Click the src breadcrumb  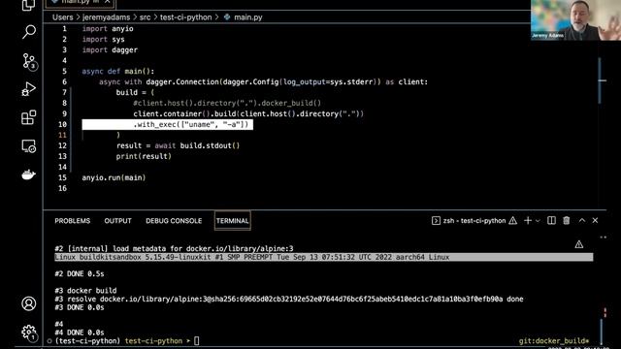tap(145, 17)
